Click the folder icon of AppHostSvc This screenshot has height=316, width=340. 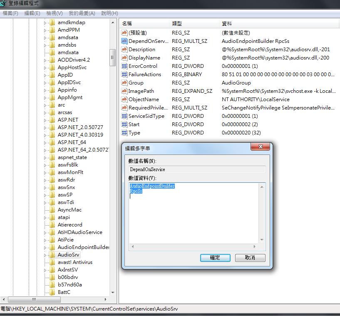click(52, 67)
